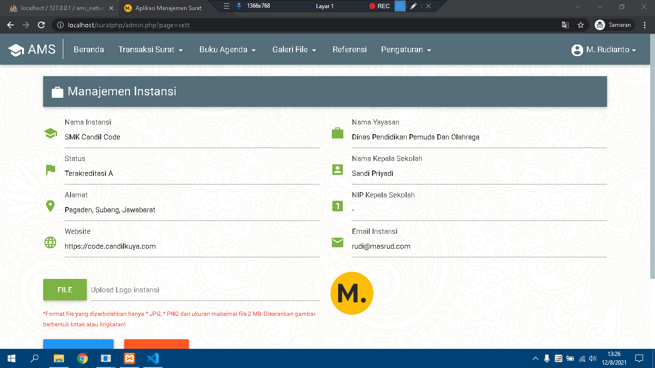Expand the Pengaturan dropdown
Image resolution: width=655 pixels, height=368 pixels.
click(406, 49)
